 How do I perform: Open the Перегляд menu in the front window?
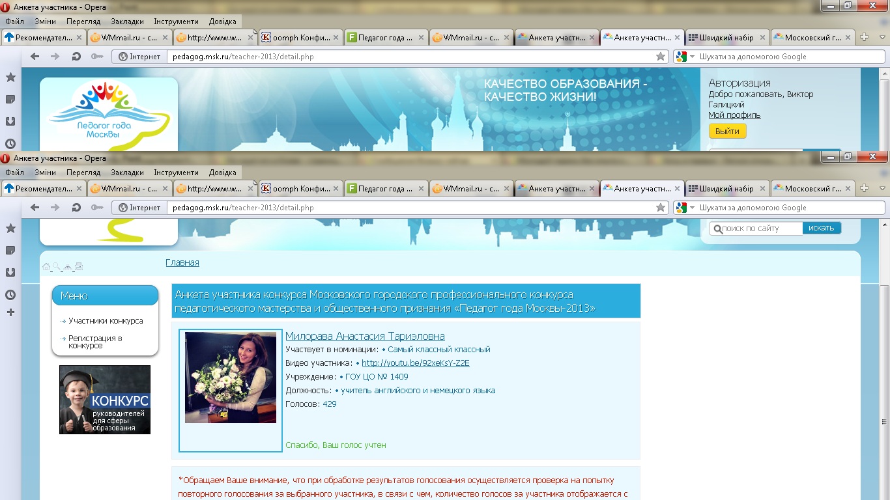click(83, 173)
